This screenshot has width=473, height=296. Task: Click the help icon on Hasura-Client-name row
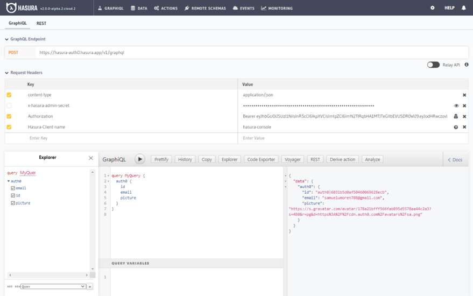[x=456, y=127]
